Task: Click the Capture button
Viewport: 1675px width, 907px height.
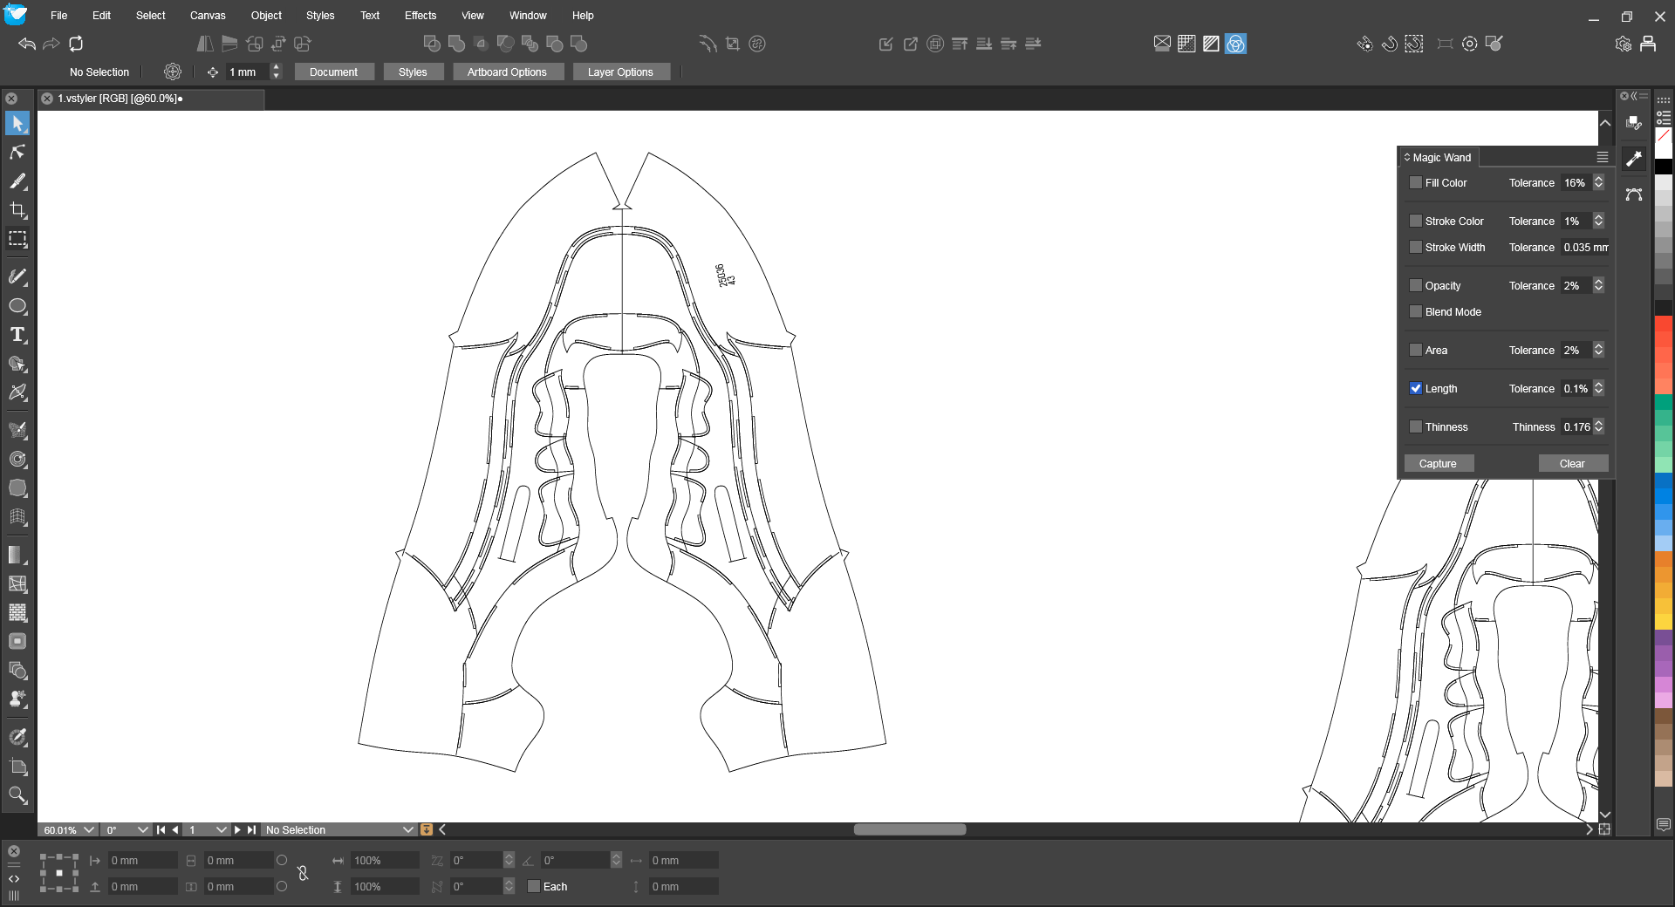Action: pyautogui.click(x=1438, y=464)
